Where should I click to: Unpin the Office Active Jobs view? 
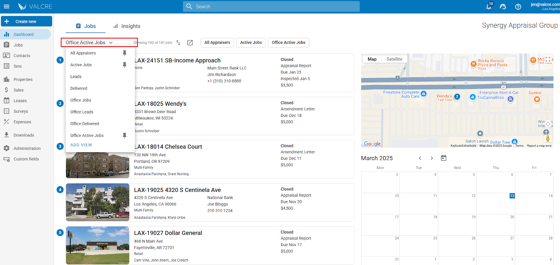click(125, 135)
